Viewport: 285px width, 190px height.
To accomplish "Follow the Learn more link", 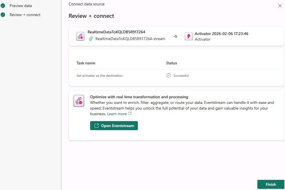I will [x=117, y=114].
